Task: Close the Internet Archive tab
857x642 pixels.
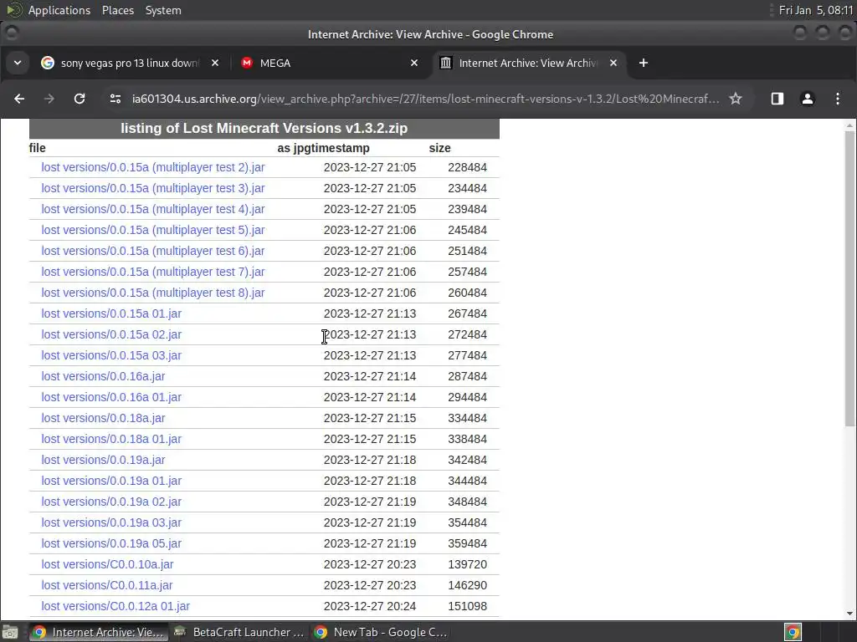Action: coord(613,63)
